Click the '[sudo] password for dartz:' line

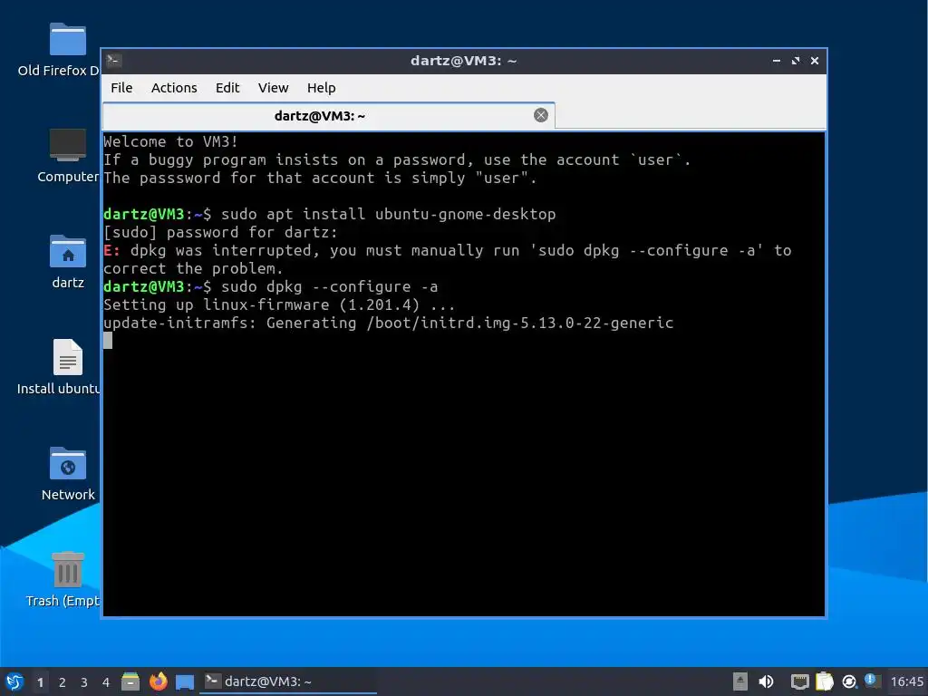click(220, 233)
